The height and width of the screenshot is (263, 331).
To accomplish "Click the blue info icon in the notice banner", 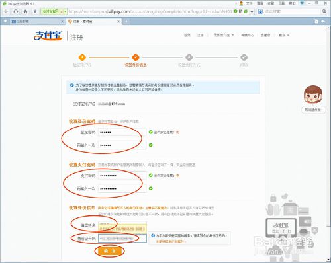I will (71, 85).
